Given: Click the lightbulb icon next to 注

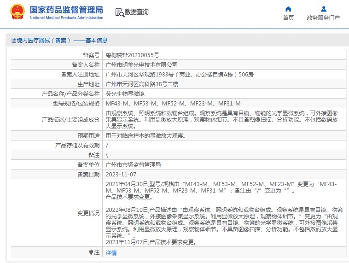Looking at the screenshot, I should [91, 252].
